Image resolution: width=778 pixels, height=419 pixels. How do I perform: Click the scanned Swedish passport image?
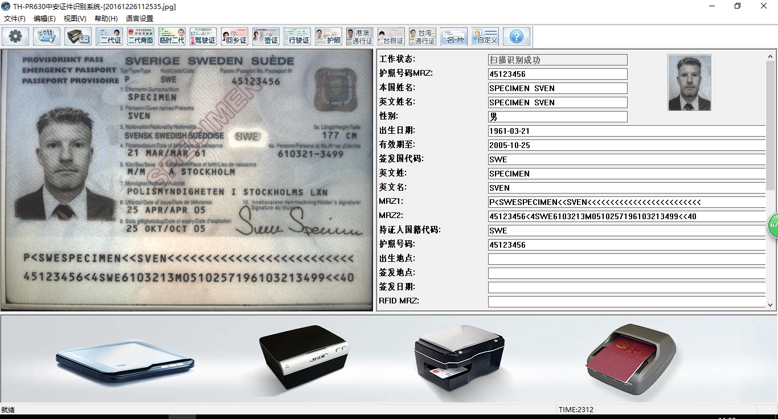click(186, 180)
